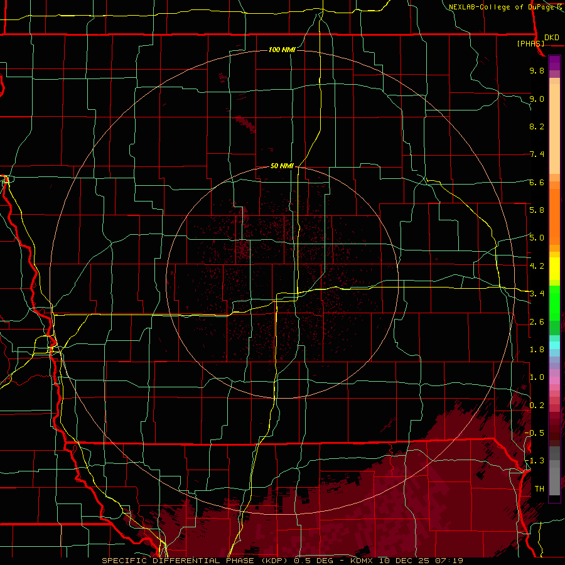Click the 8.2 scale value

[537, 126]
